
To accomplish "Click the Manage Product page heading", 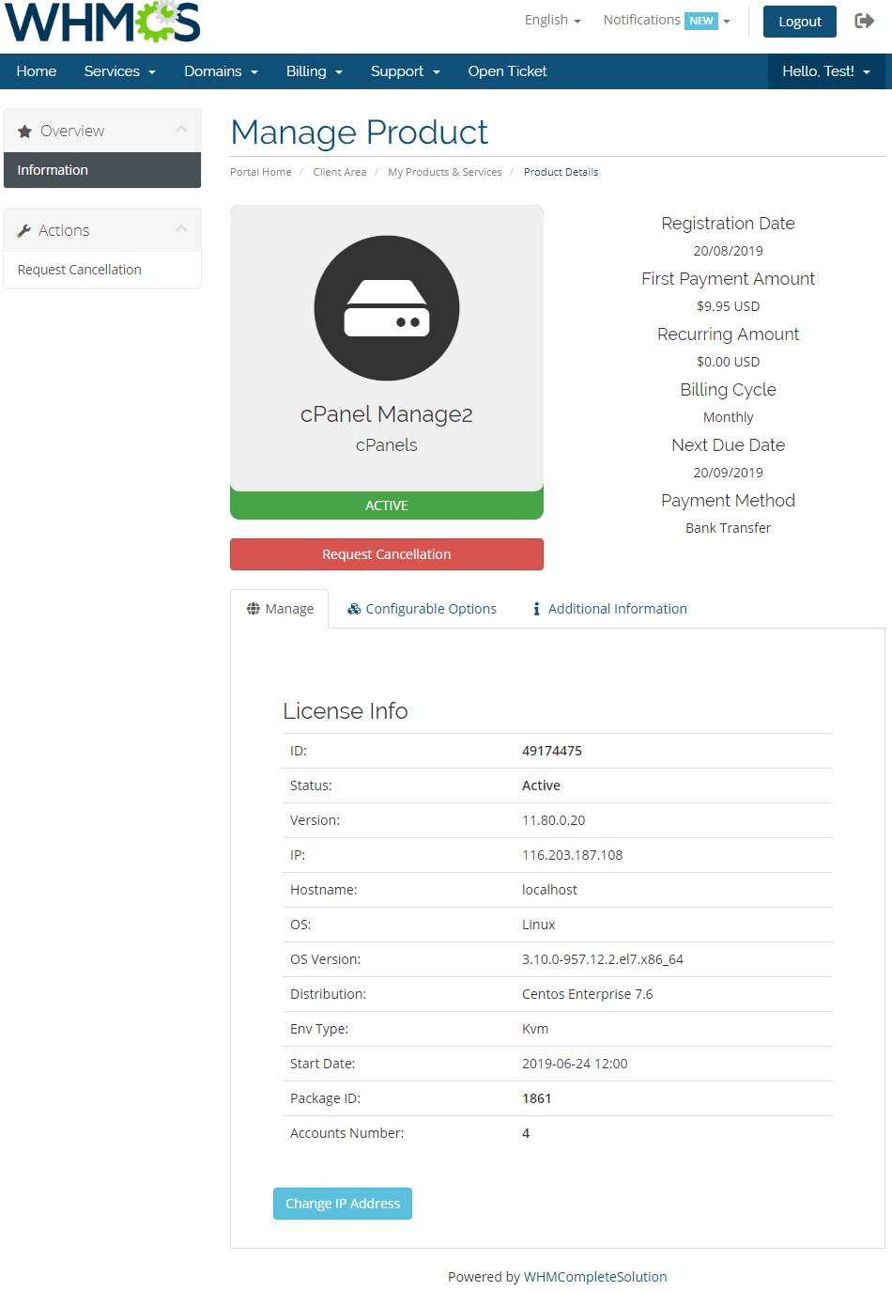I will click(360, 132).
